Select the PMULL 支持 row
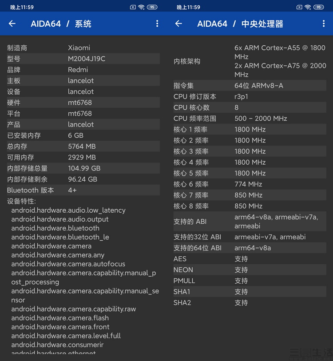The height and width of the screenshot is (361, 333). click(x=250, y=281)
